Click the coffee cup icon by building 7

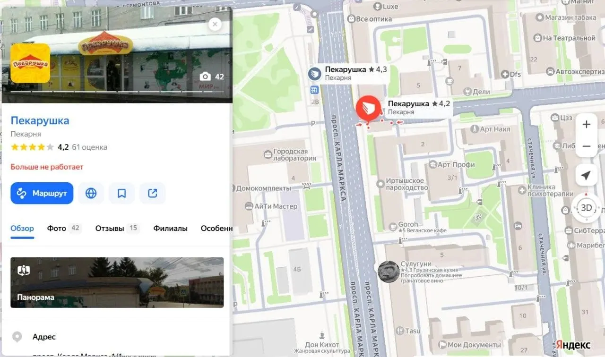tap(449, 80)
